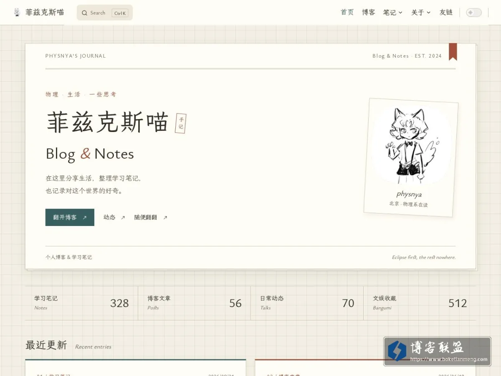Open the 友链 nav item
Viewport: 501px width, 376px height.
tap(446, 13)
